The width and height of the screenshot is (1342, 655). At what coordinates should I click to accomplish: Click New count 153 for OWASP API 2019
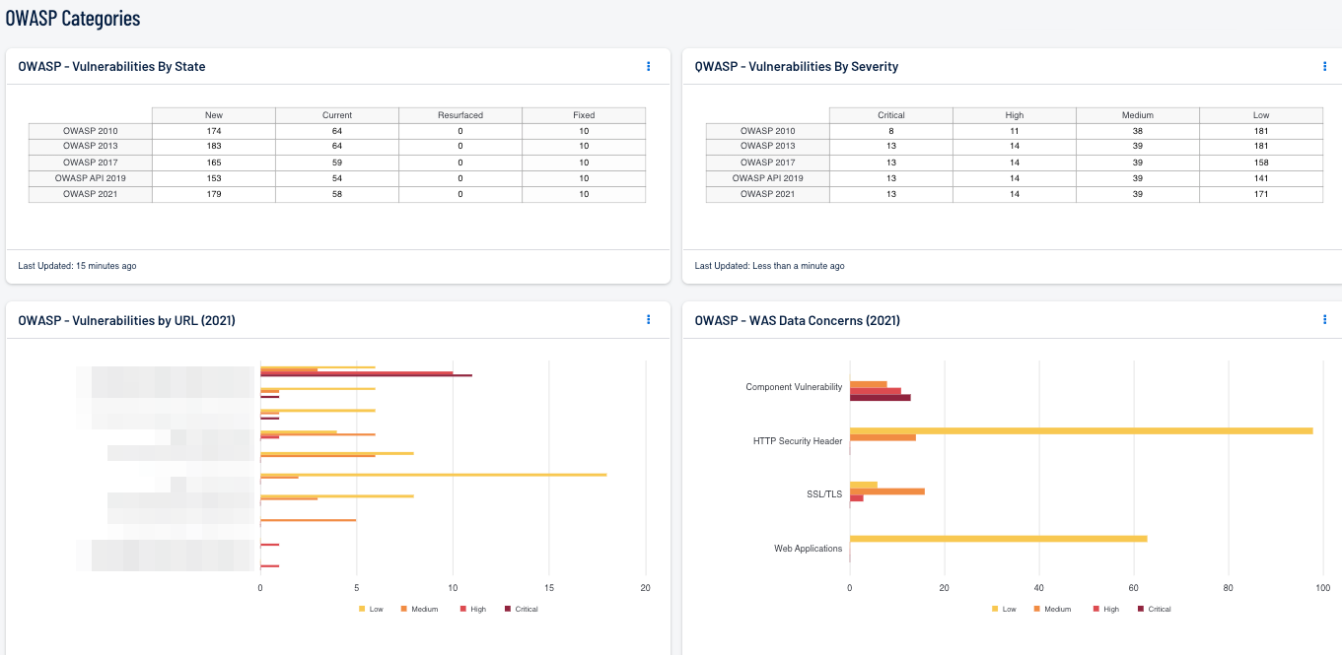click(x=214, y=178)
